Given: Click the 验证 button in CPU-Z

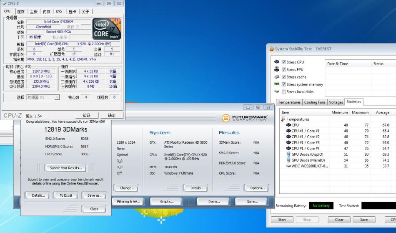Looking at the screenshot, I should pos(87,115).
